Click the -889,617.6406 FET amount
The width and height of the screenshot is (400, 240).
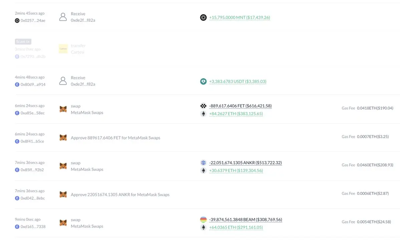(x=240, y=106)
